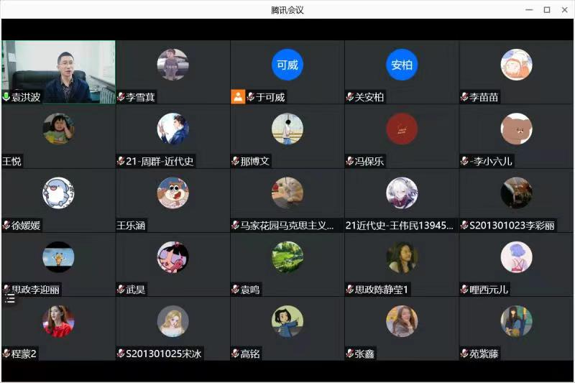Click the list menu icon below 思政李迎丽
Screen dimensions: 575x383
pos(10,299)
